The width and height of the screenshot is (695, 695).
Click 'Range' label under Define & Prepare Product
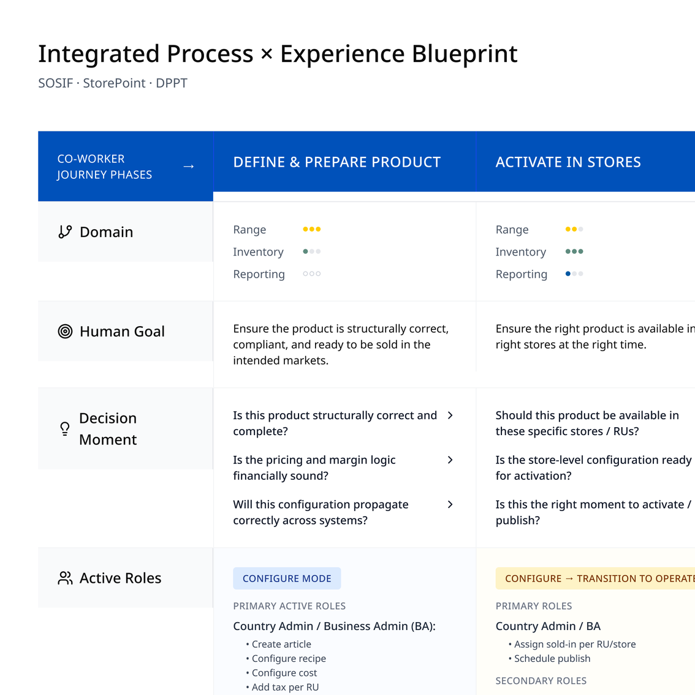point(249,230)
